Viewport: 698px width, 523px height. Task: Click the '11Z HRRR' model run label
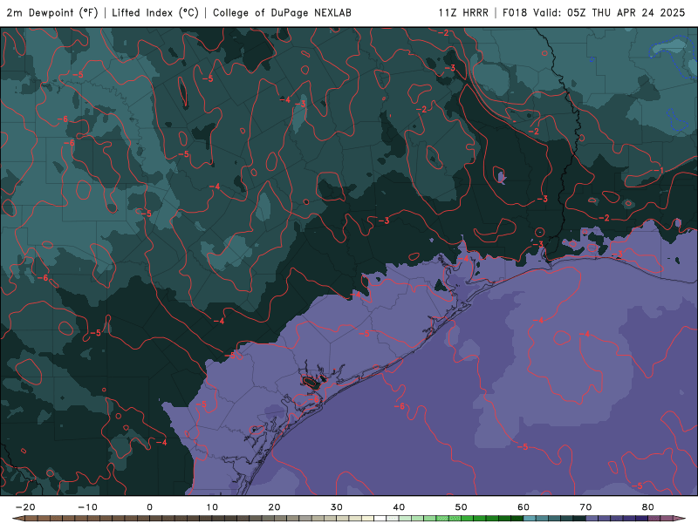pos(463,13)
